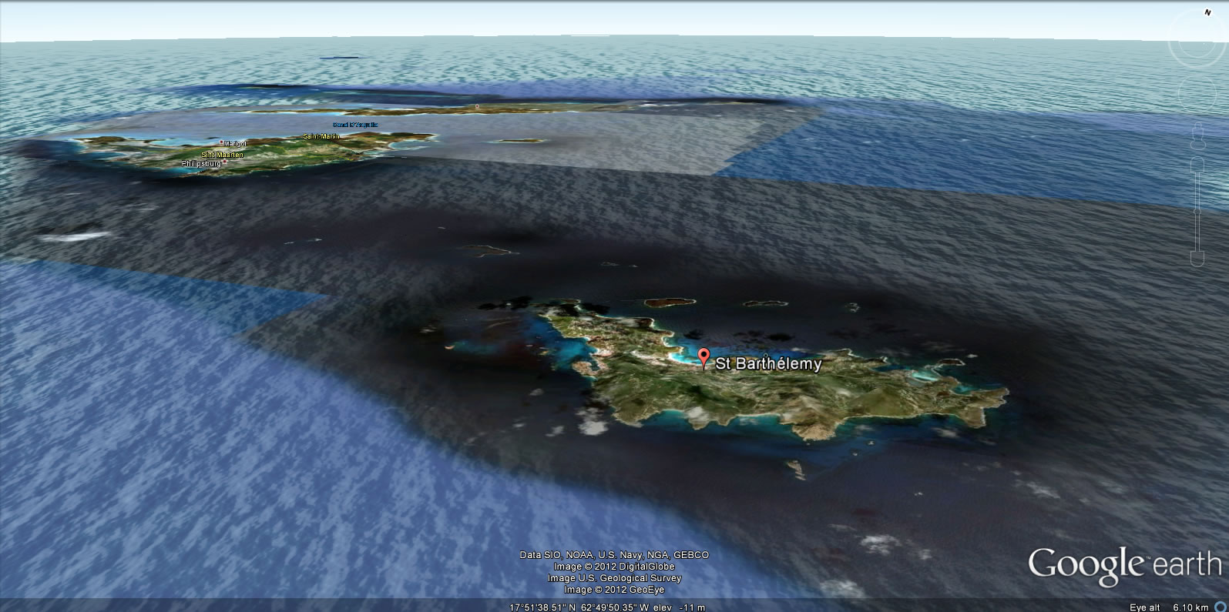Click the Google earth logo watermark
The image size is (1229, 612).
point(1124,565)
